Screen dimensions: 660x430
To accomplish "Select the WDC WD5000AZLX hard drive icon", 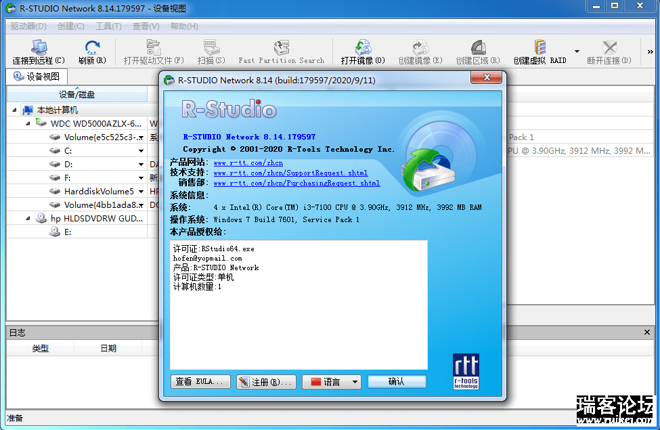I will click(x=41, y=123).
